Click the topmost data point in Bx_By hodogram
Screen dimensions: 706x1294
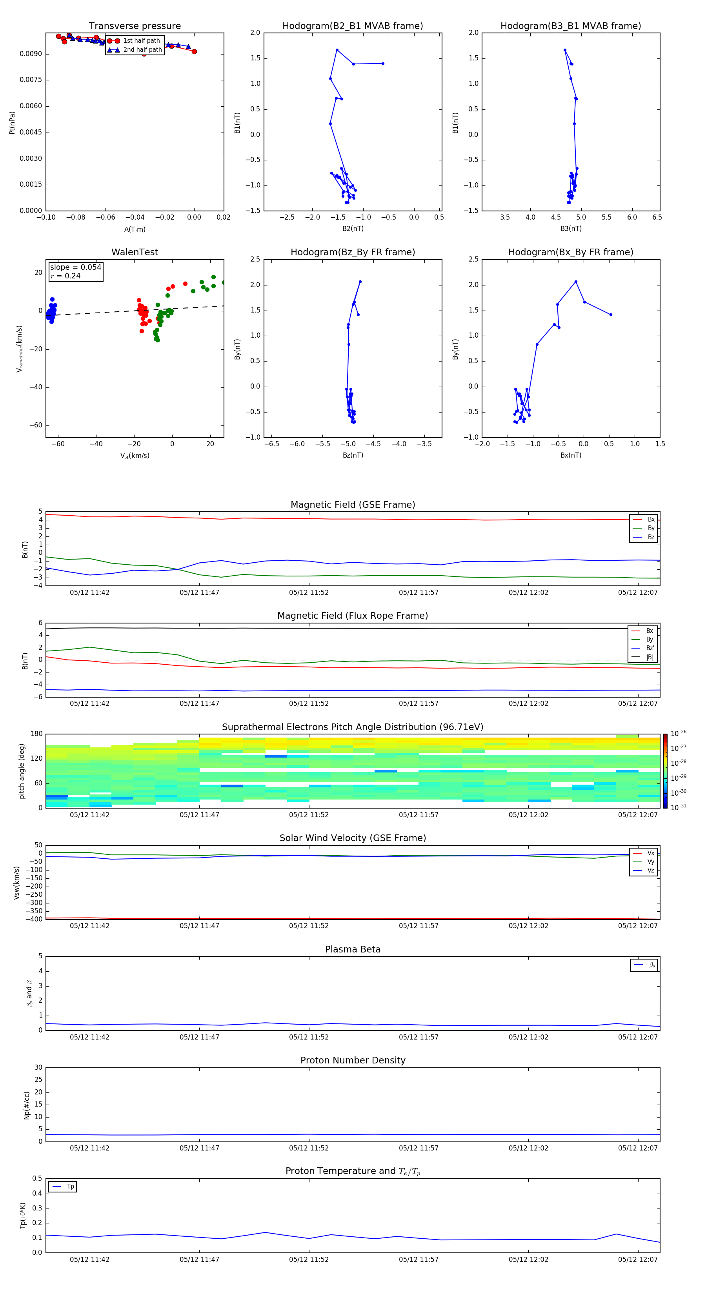point(576,281)
